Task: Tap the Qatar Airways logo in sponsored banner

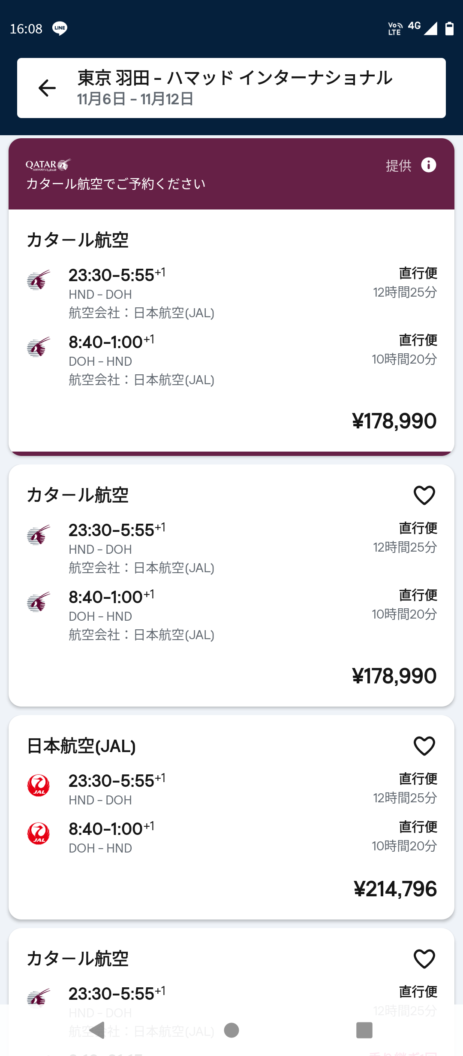Action: coord(48,165)
